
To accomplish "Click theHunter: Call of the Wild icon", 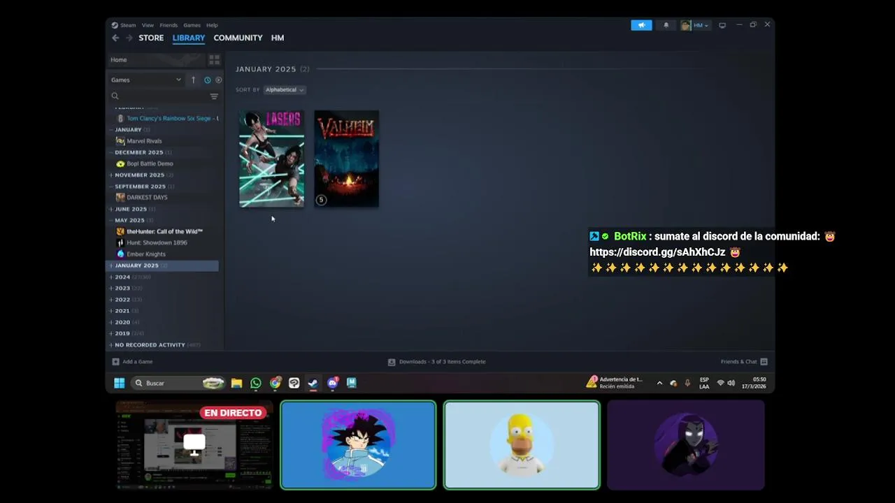I will click(120, 231).
